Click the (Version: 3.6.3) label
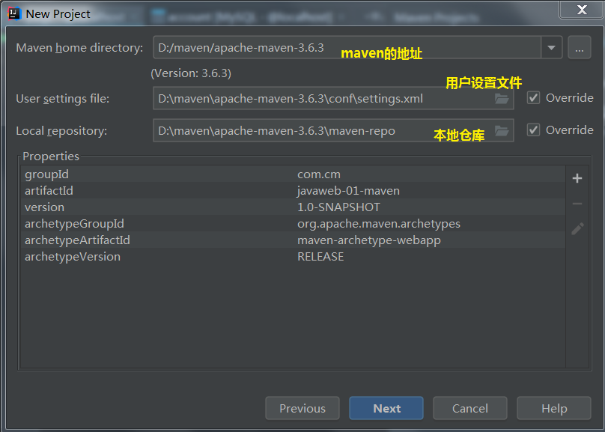Image resolution: width=605 pixels, height=432 pixels. pyautogui.click(x=191, y=73)
